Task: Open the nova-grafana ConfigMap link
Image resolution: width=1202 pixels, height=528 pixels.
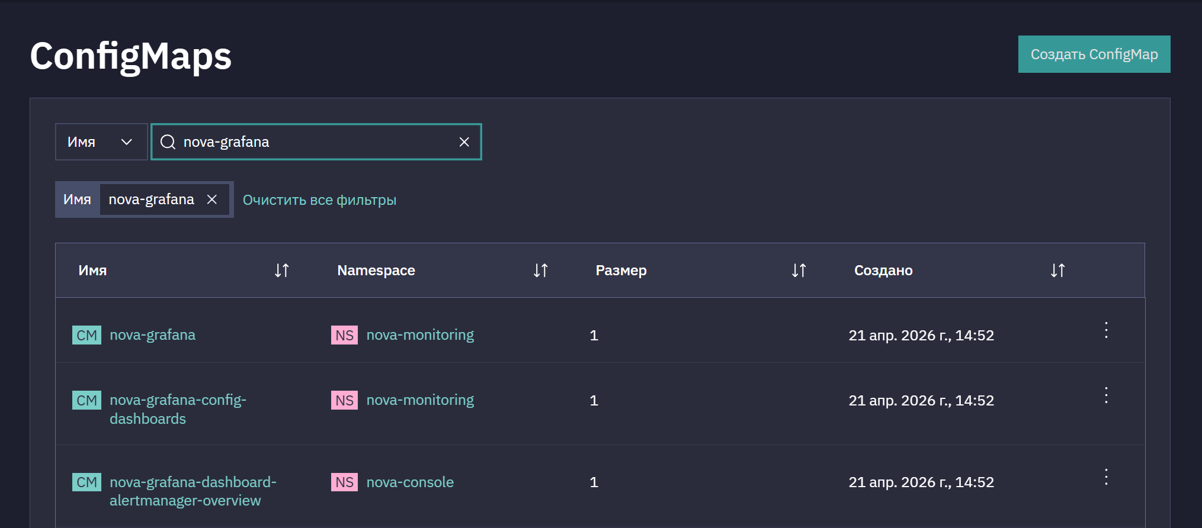Action: point(152,335)
